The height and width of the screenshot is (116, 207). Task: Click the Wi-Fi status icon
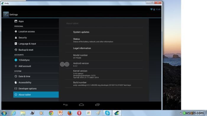pyautogui.click(x=151, y=9)
